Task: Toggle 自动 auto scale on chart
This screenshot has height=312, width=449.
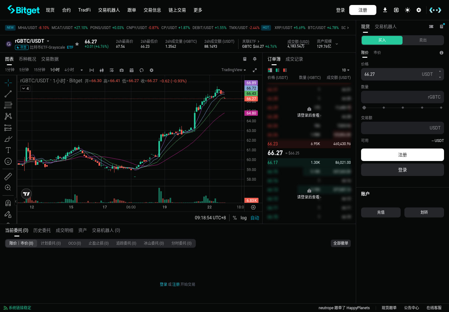Action: point(255,218)
